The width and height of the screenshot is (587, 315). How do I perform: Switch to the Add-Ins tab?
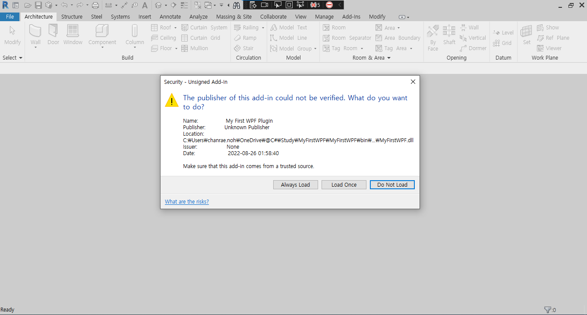click(351, 16)
